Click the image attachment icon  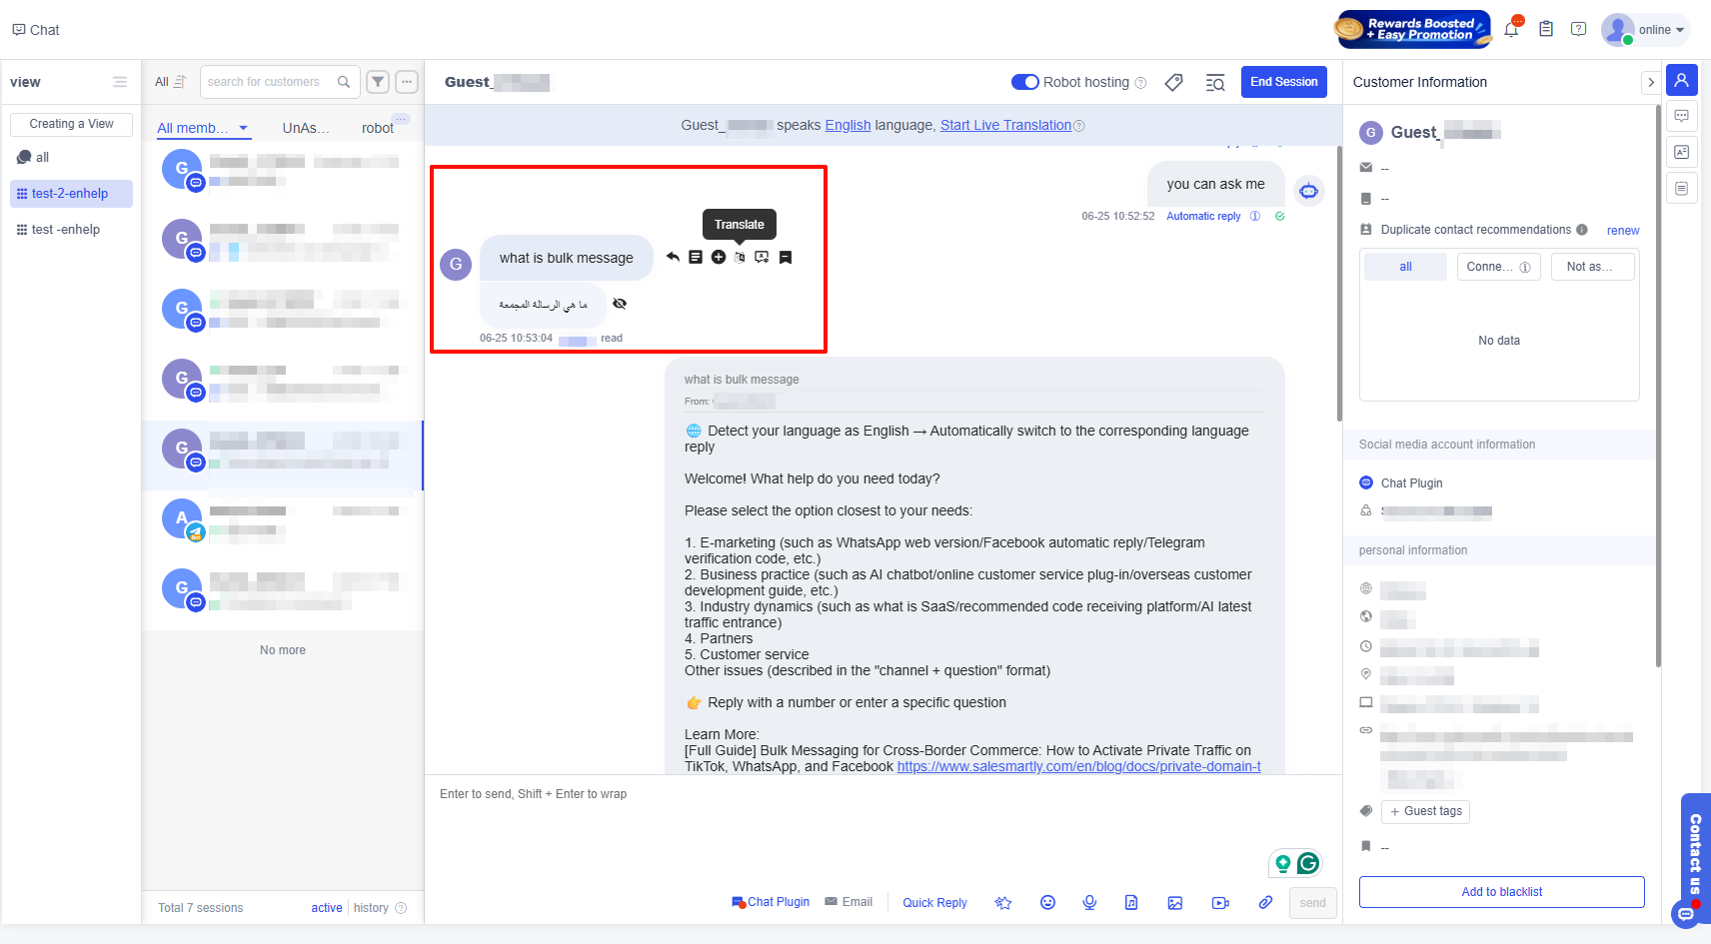1175,903
